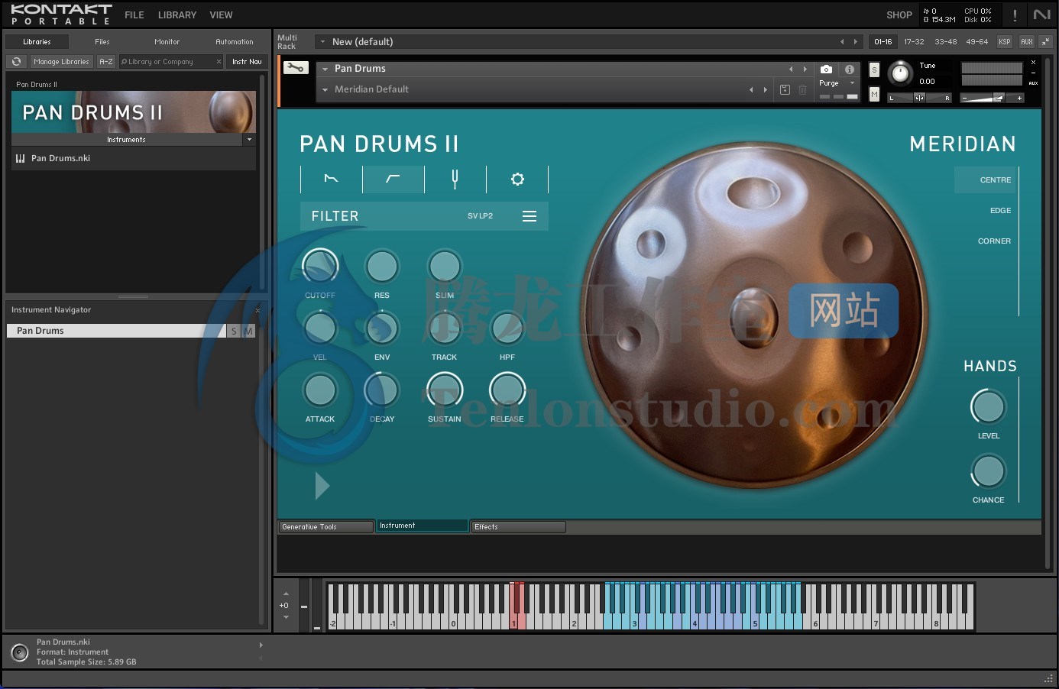Open the filter page icon
This screenshot has height=689, width=1059.
click(393, 179)
